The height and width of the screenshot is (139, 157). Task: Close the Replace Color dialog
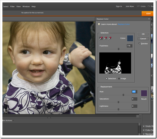click(149, 19)
